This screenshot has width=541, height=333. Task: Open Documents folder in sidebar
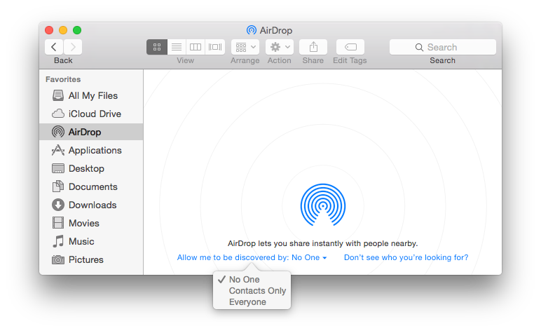point(91,186)
